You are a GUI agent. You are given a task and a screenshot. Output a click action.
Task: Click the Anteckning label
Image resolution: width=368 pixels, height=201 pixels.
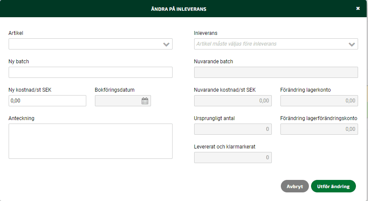22,118
